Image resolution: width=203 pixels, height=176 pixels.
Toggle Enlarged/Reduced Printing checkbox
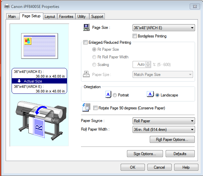click(85, 42)
